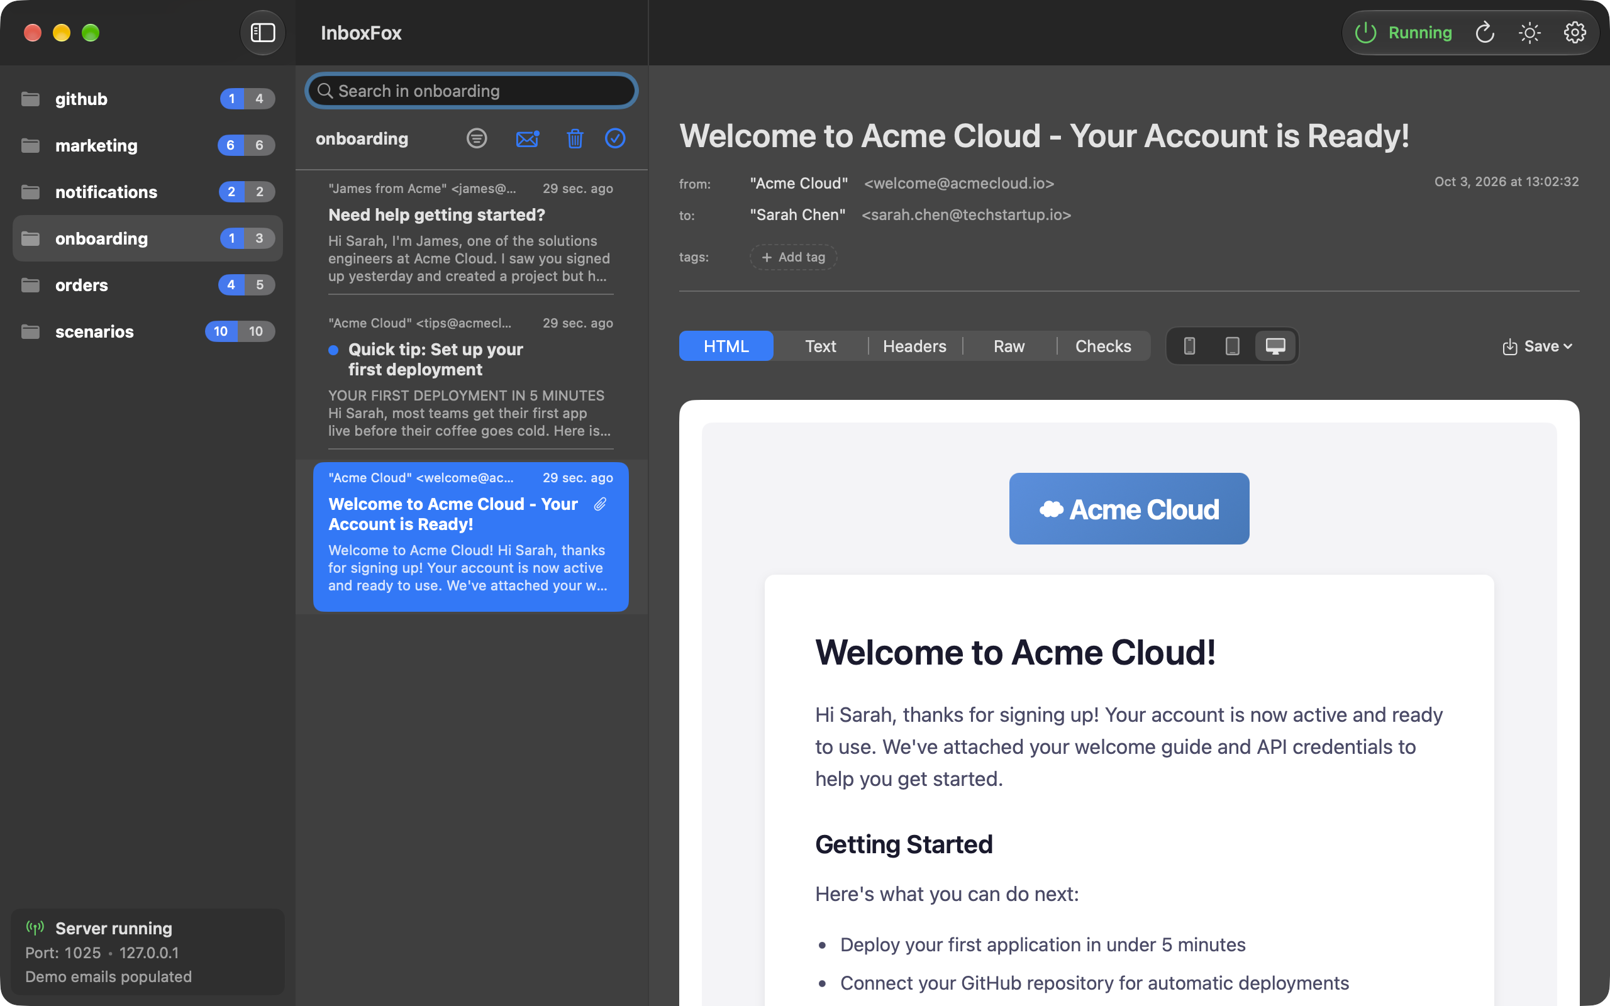Select the tablet preview icon
The height and width of the screenshot is (1006, 1610).
[1232, 346]
